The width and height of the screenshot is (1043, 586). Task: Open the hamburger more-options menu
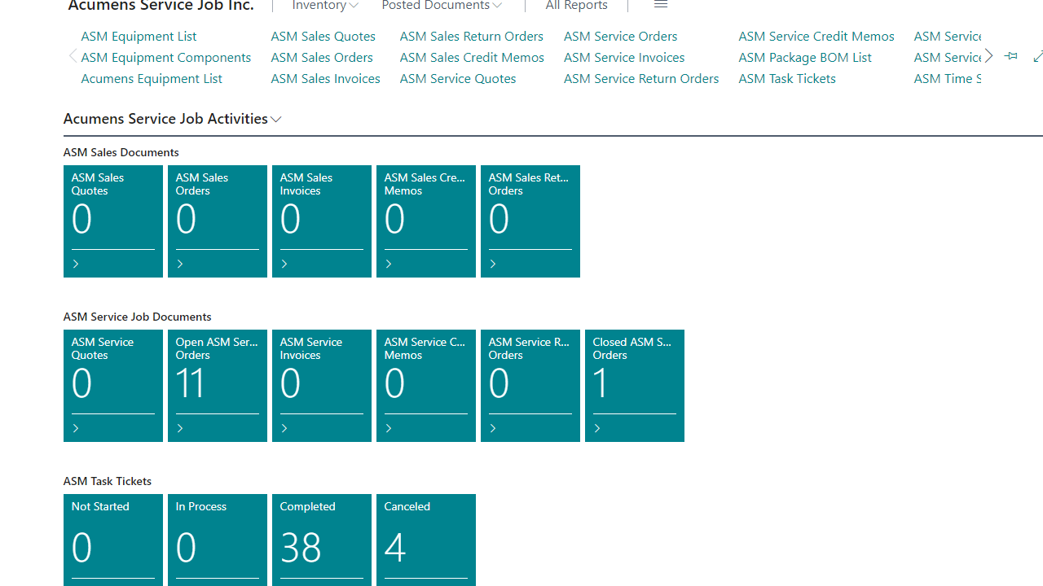pos(661,5)
